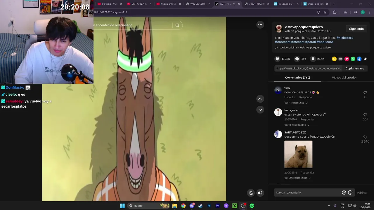The image size is (374, 210).
Task: Reply to 1417's comment via Responder
Action: pos(306,97)
